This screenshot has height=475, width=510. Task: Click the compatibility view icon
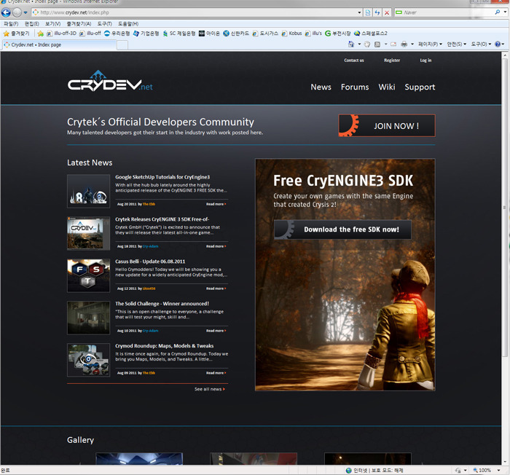pos(368,12)
